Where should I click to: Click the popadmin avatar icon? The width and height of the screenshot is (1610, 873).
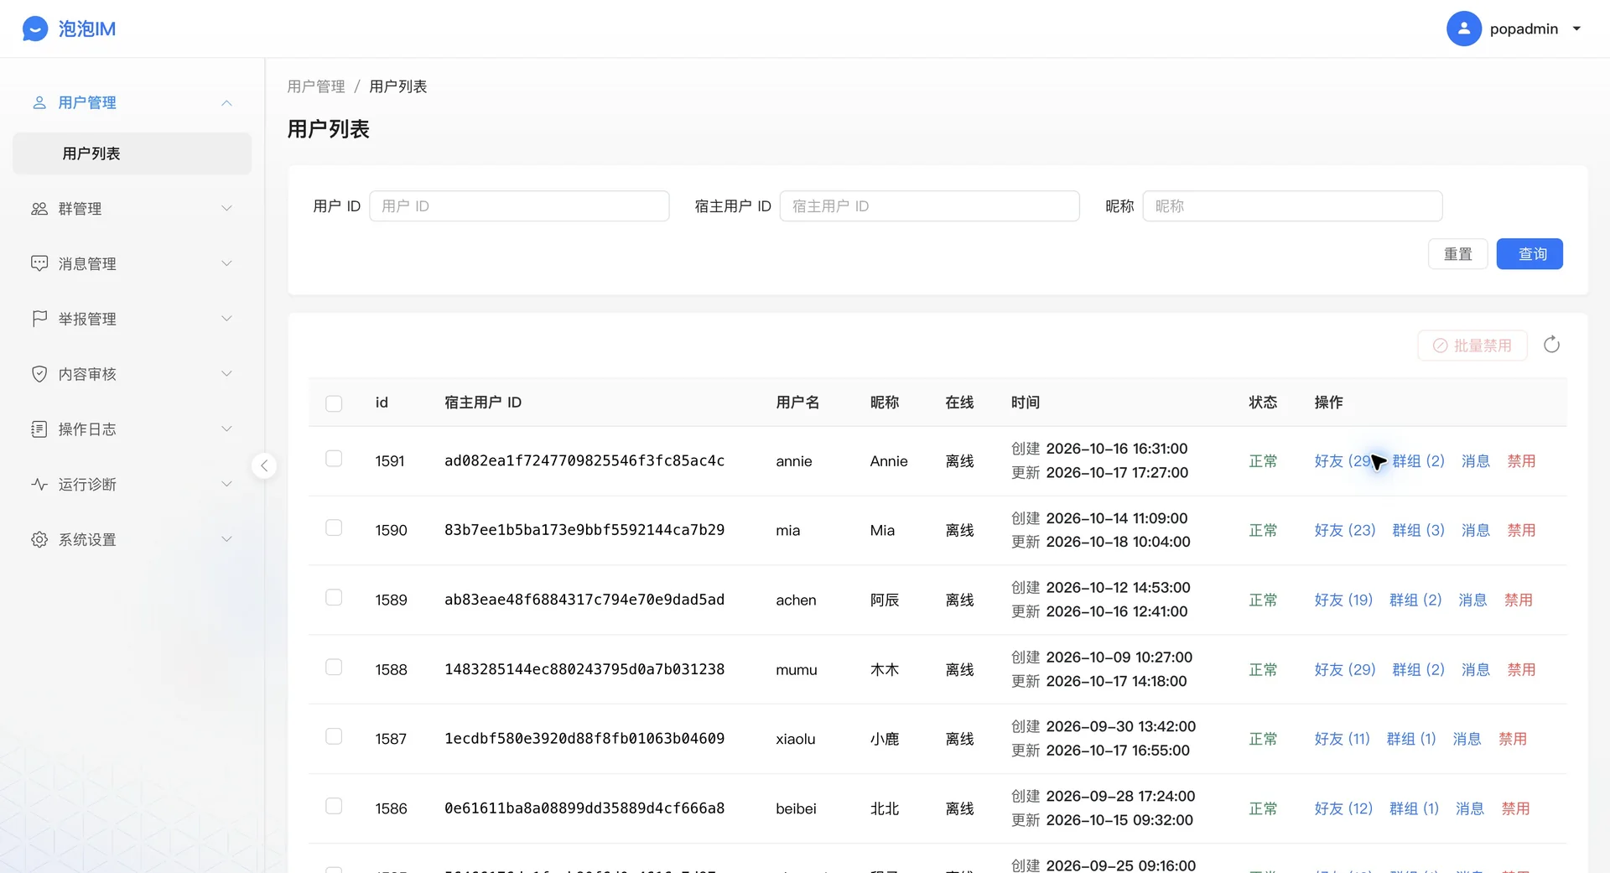[1463, 29]
